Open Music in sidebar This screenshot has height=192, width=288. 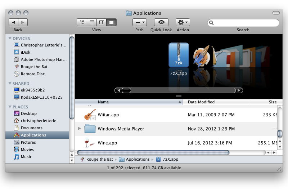(x=23, y=157)
